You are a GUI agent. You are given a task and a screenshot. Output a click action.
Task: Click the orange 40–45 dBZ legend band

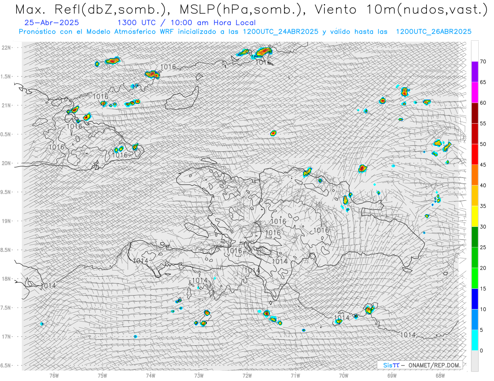pos(475,175)
